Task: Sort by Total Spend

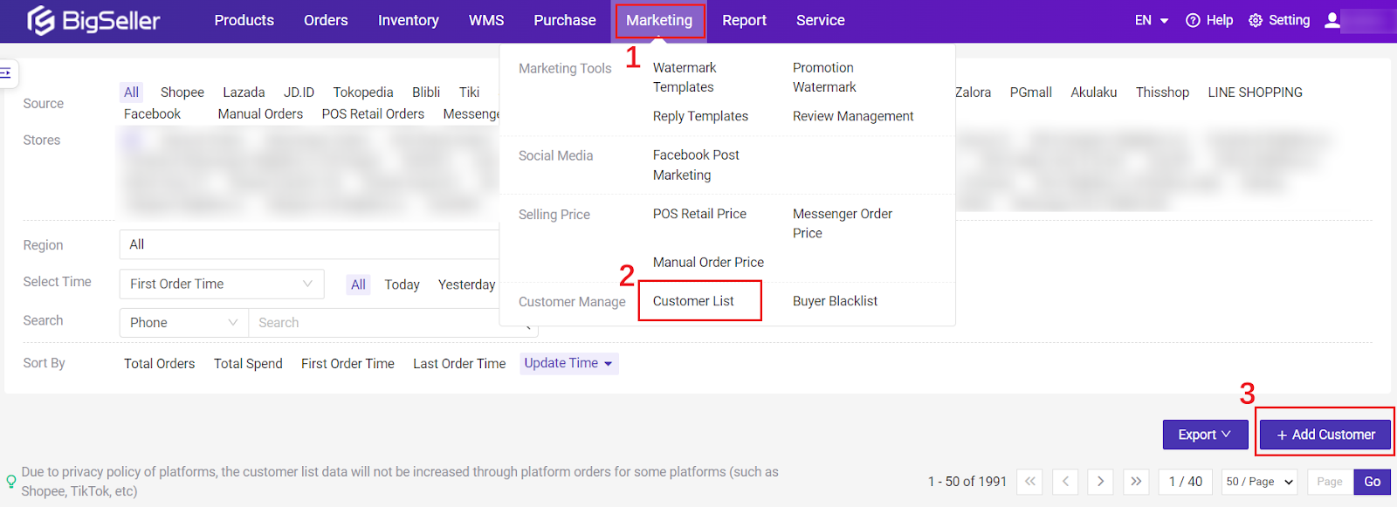Action: [x=248, y=364]
